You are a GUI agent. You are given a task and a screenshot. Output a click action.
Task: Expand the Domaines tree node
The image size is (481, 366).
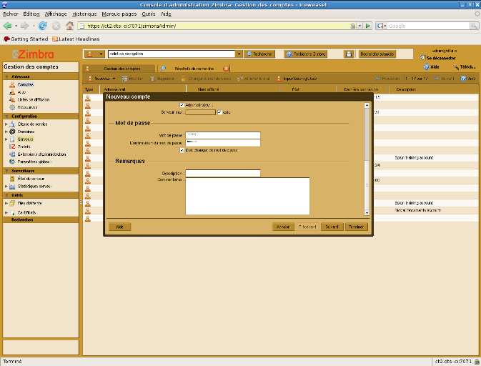click(6, 132)
